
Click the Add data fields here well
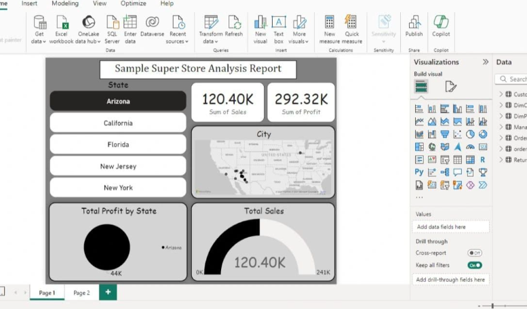[451, 227]
